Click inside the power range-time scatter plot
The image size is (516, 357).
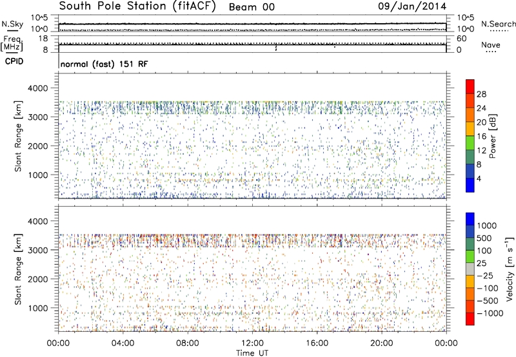pyautogui.click(x=252, y=136)
